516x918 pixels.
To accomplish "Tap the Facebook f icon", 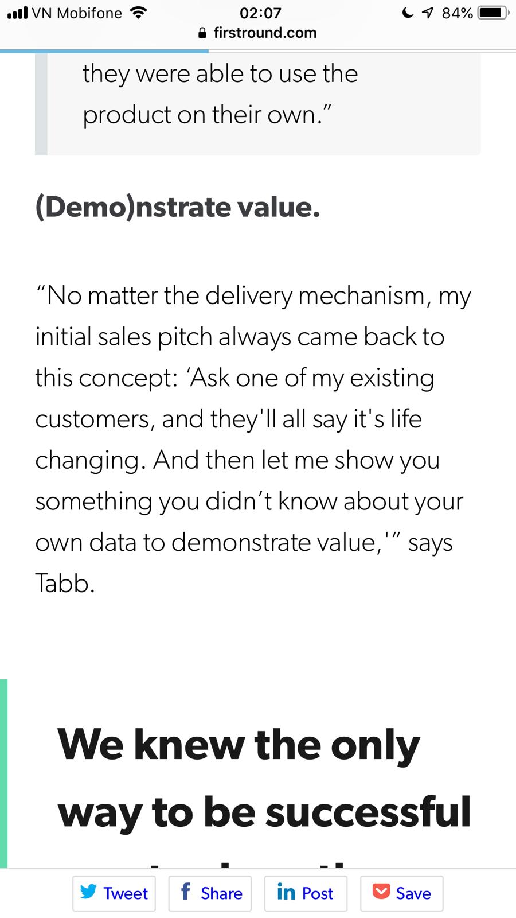I will pos(185,892).
